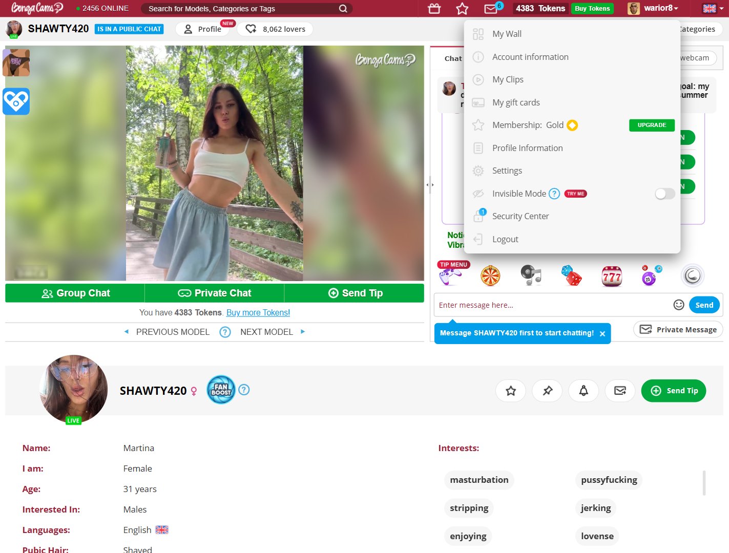Send the chat message

704,305
